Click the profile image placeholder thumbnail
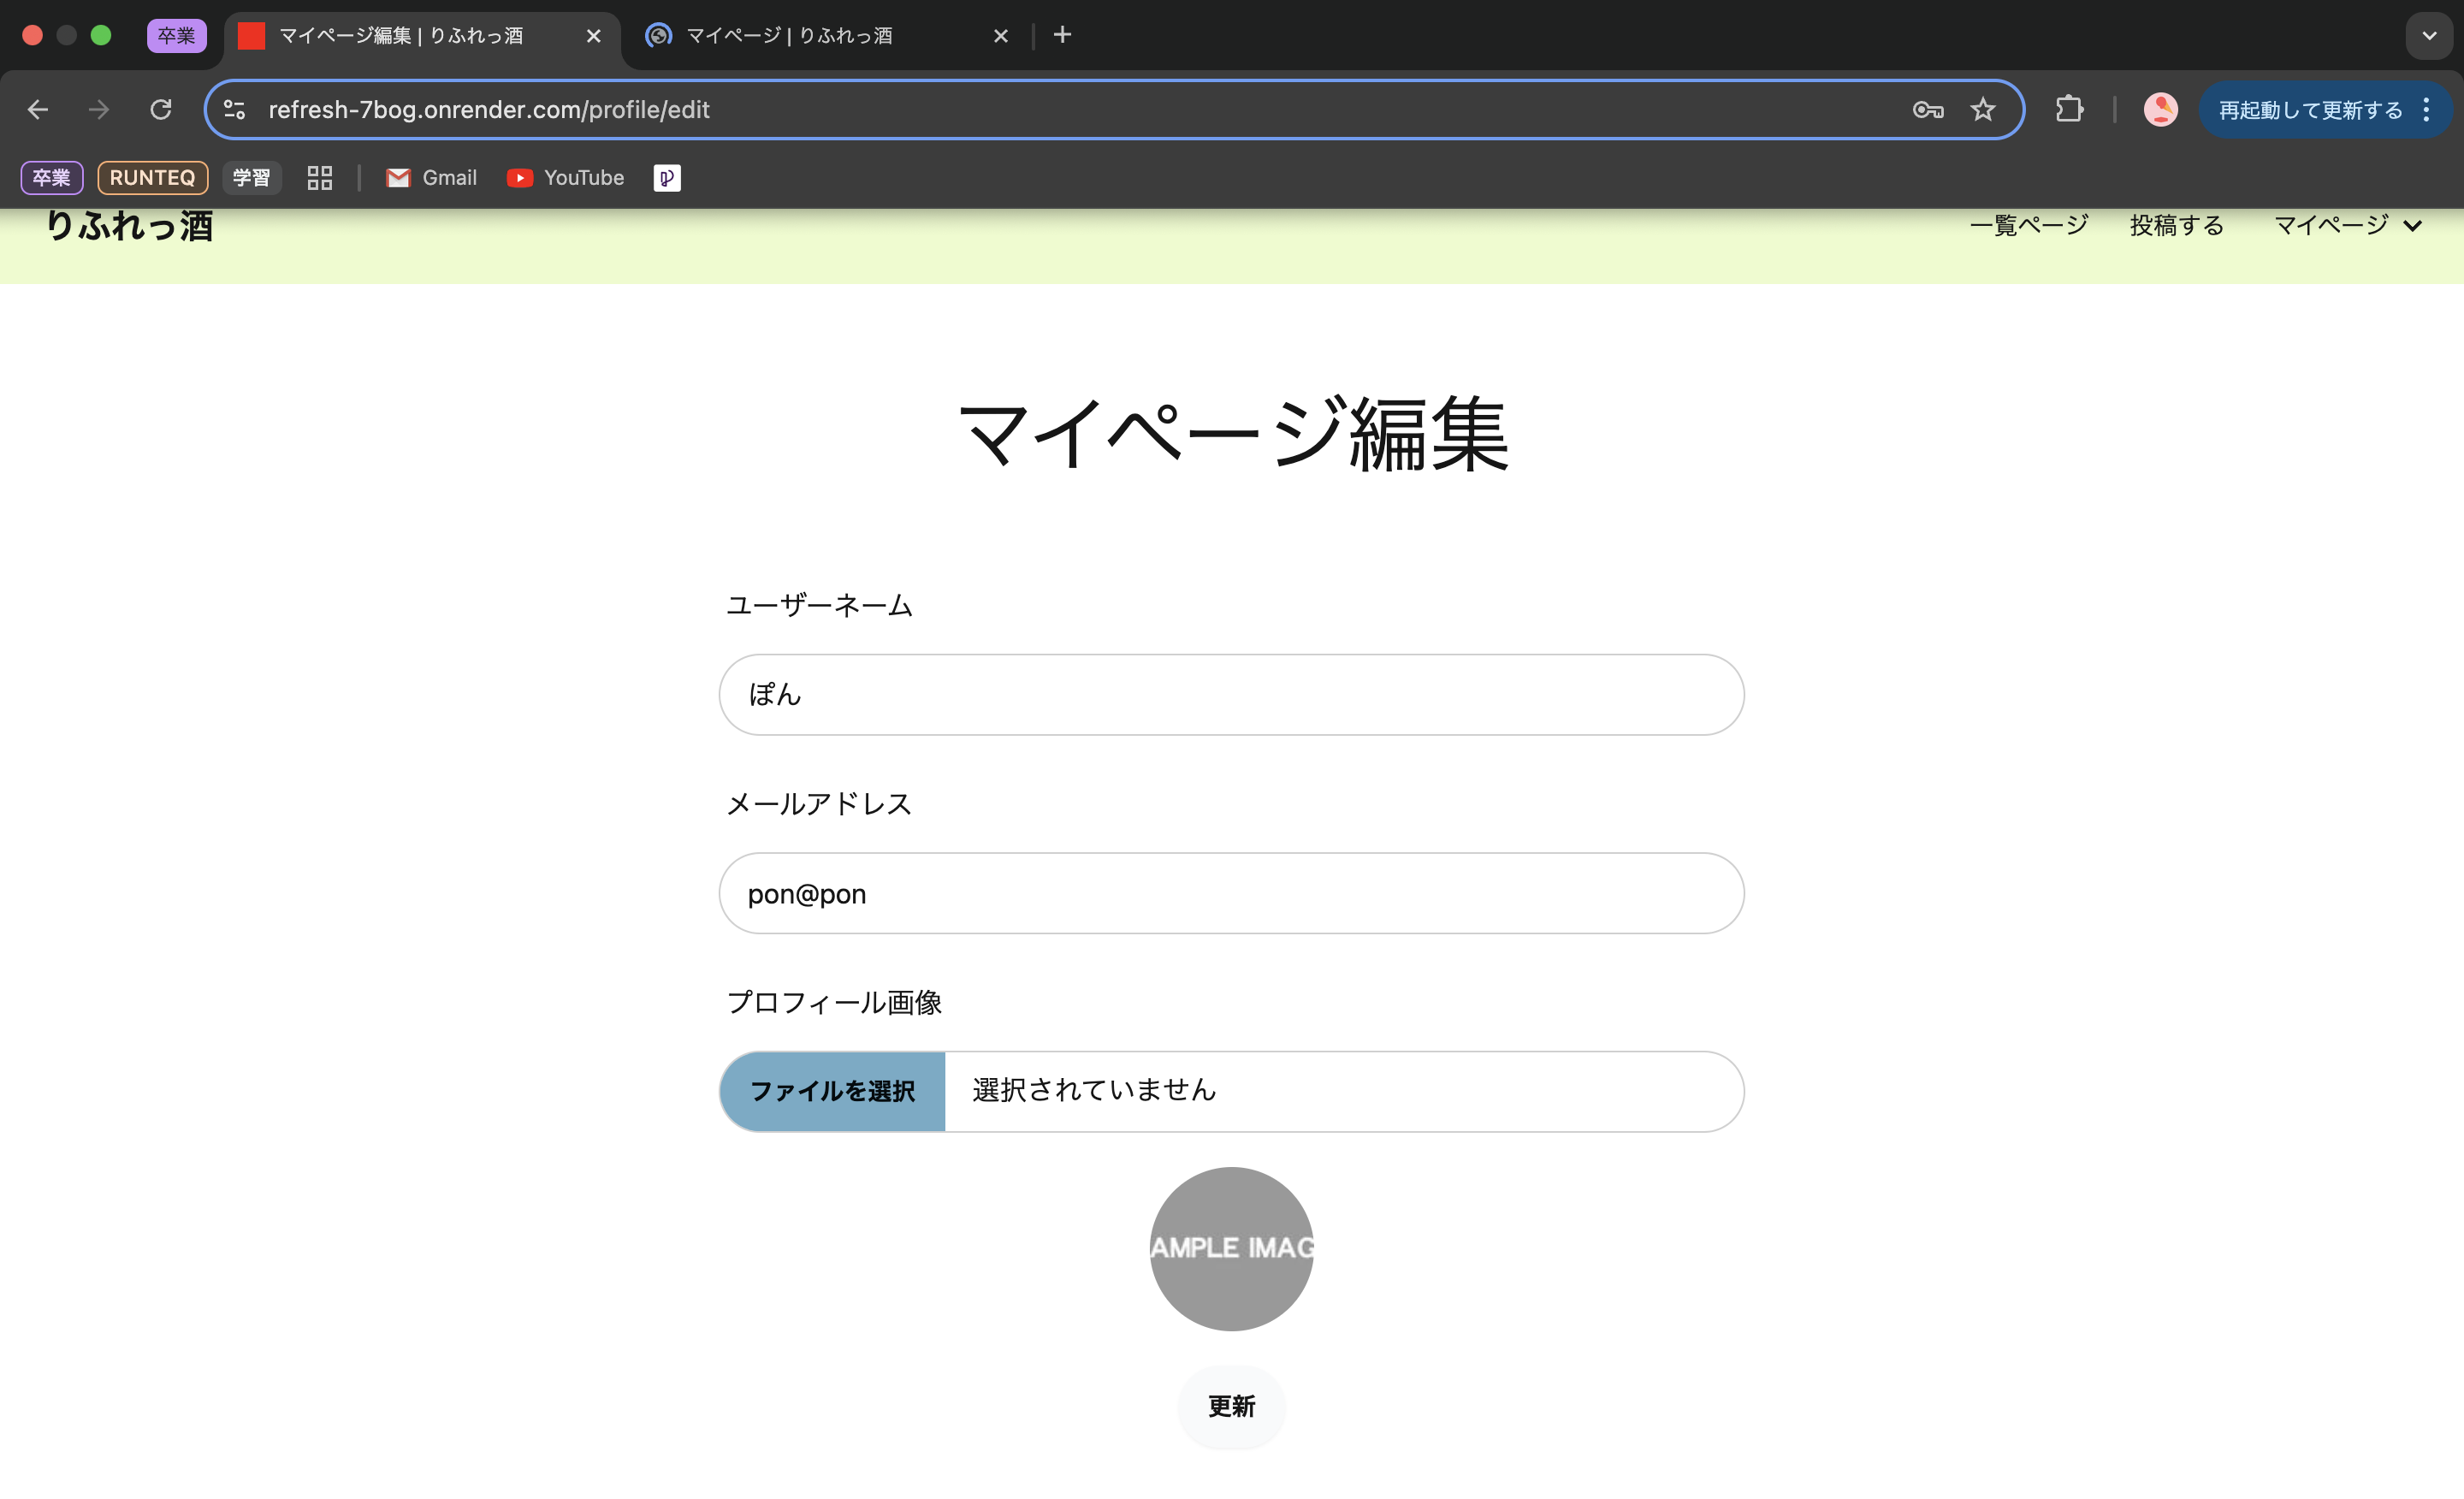 point(1230,1247)
